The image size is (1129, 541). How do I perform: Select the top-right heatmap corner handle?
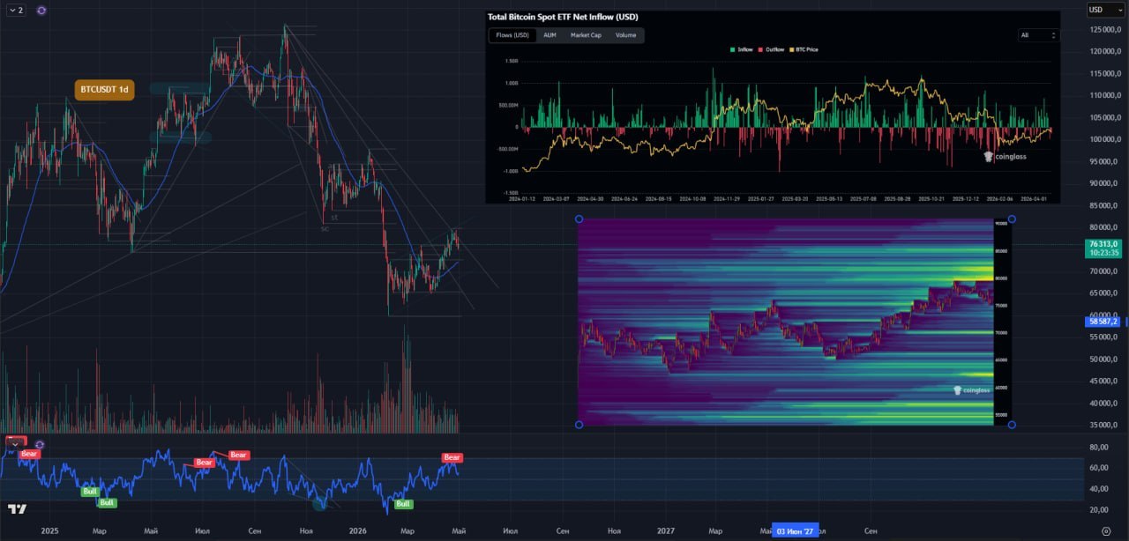pos(1012,219)
